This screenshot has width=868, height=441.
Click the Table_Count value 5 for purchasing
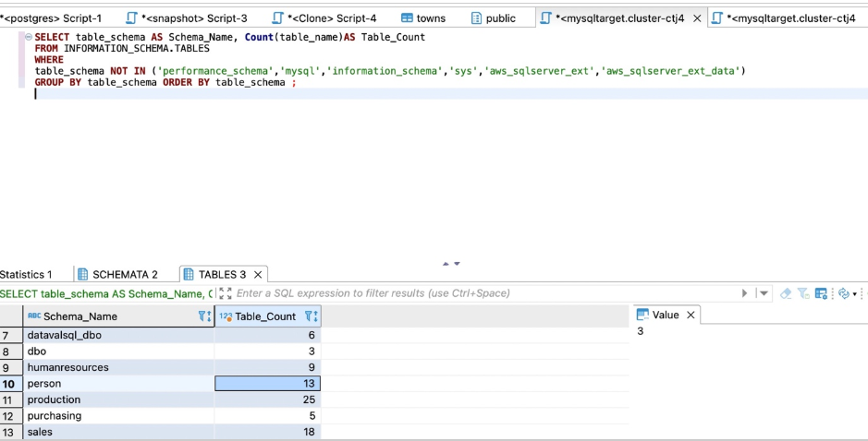pos(267,415)
